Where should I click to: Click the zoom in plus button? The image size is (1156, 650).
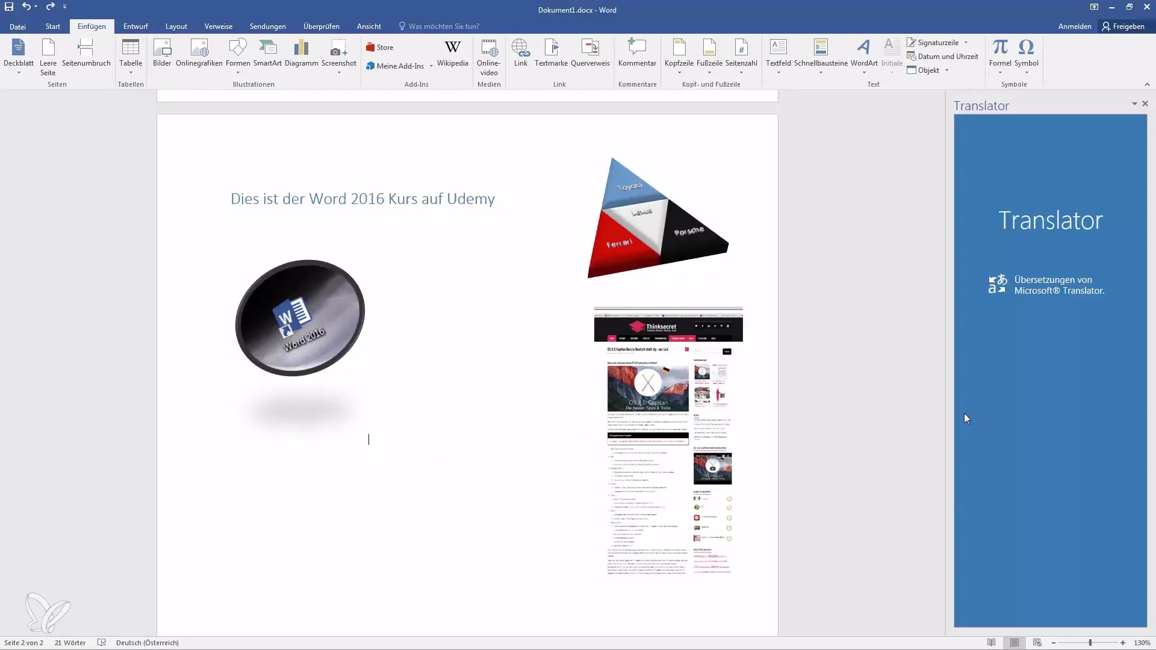coord(1123,643)
